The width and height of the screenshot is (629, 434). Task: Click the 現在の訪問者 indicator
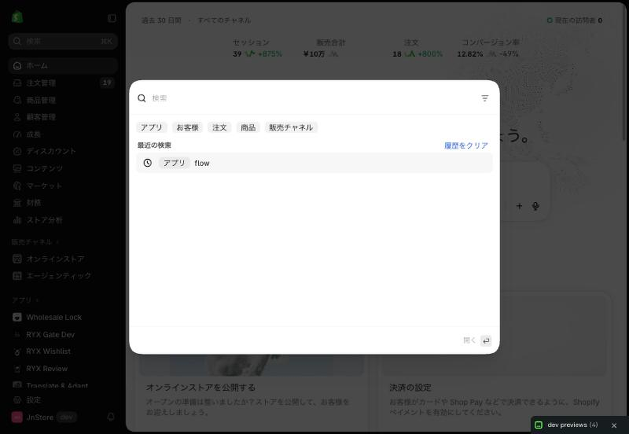(575, 20)
